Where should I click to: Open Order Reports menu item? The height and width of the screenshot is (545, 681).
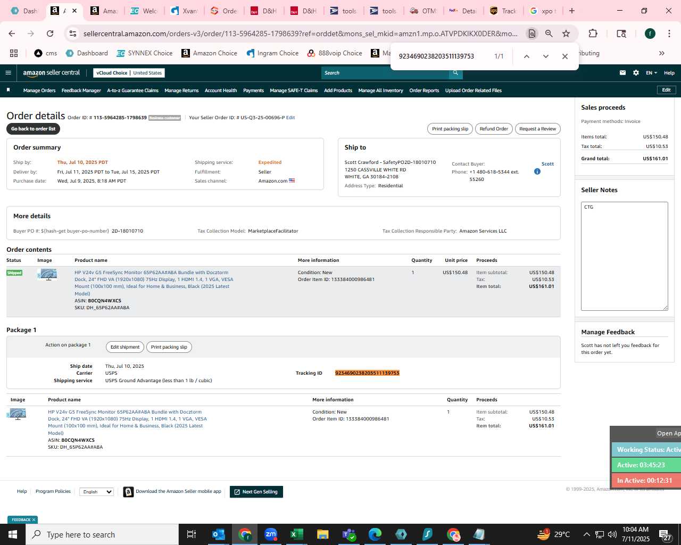[424, 90]
